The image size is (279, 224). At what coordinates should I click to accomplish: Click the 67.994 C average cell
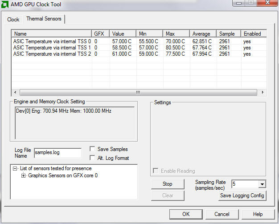(202, 54)
